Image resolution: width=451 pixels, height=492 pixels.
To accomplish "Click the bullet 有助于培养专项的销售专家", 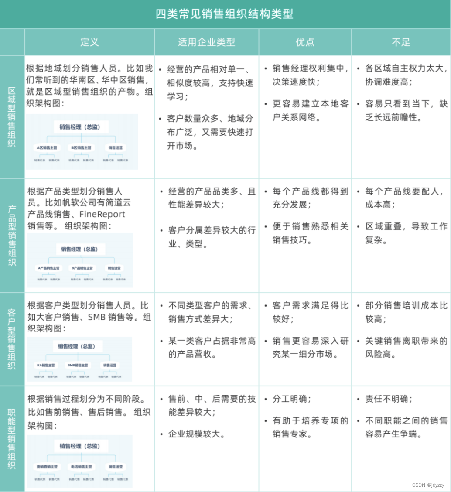I will (x=311, y=427).
